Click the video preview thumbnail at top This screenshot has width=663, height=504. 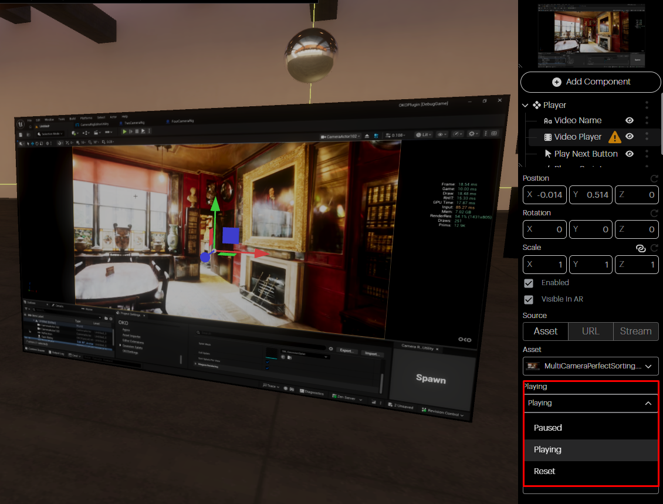click(x=591, y=36)
